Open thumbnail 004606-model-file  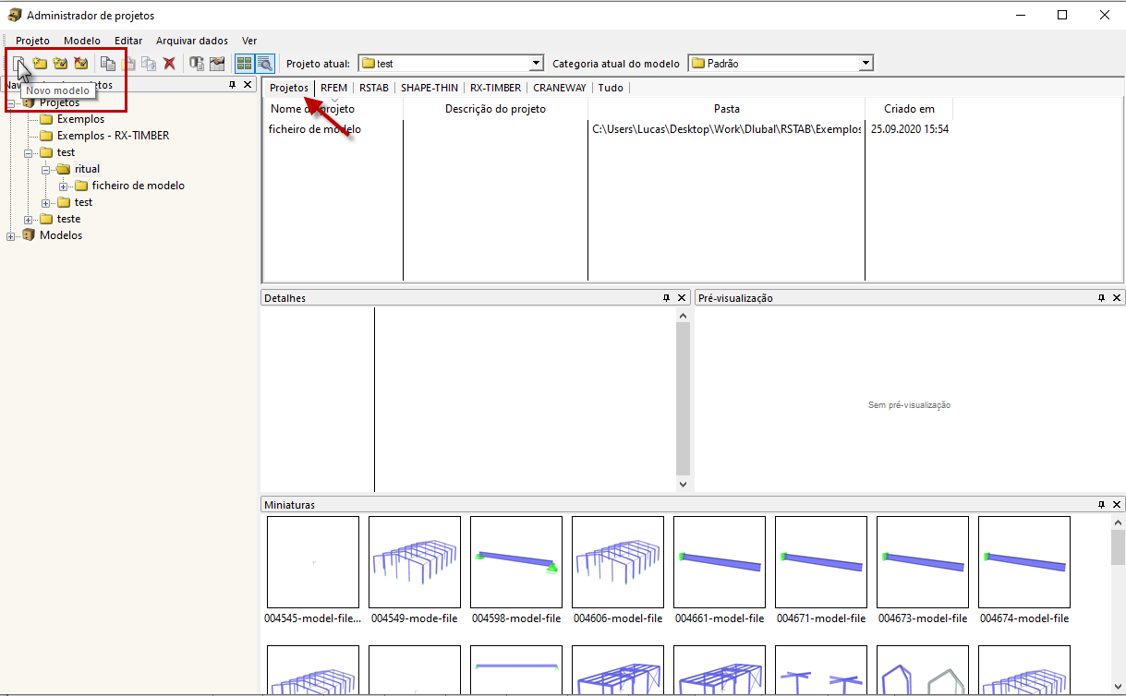(x=618, y=562)
